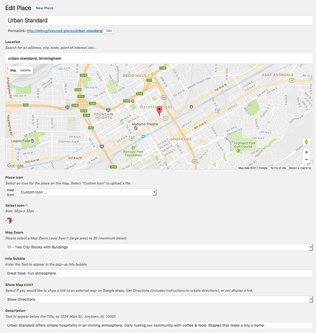Screen dimensions: 316x333
Task: Click the Urban Standard title field
Action: [159, 20]
